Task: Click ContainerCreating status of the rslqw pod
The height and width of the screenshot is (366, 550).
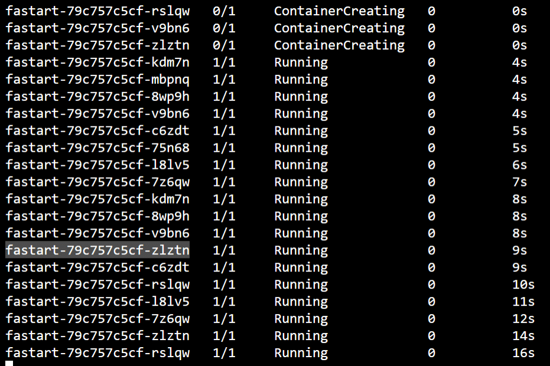Action: point(339,11)
